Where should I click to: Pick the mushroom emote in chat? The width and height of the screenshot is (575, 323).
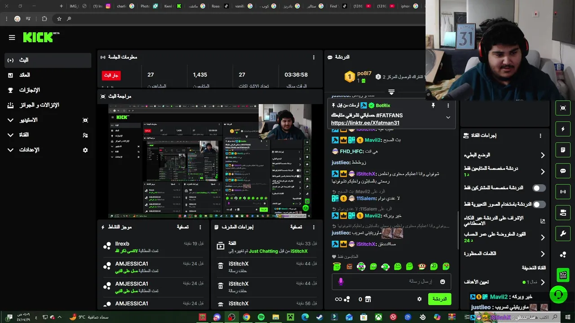[x=421, y=266]
